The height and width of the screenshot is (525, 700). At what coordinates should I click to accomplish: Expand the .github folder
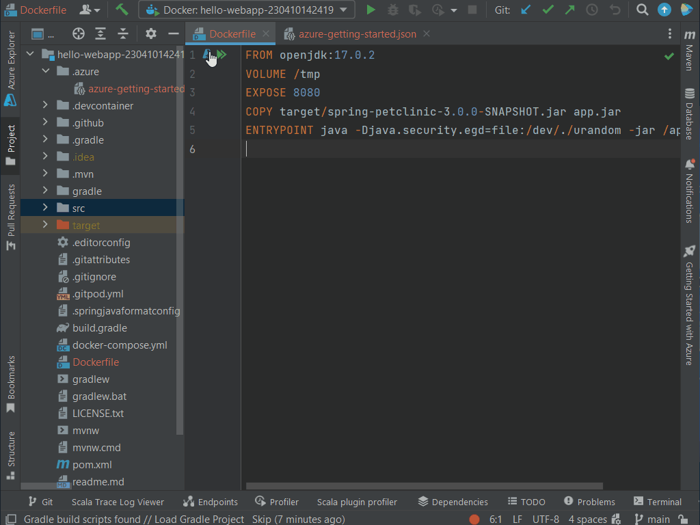(45, 122)
